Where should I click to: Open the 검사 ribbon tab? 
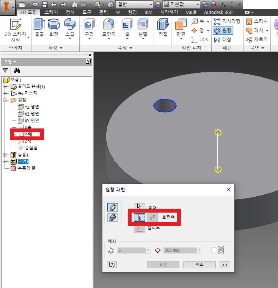[70, 12]
